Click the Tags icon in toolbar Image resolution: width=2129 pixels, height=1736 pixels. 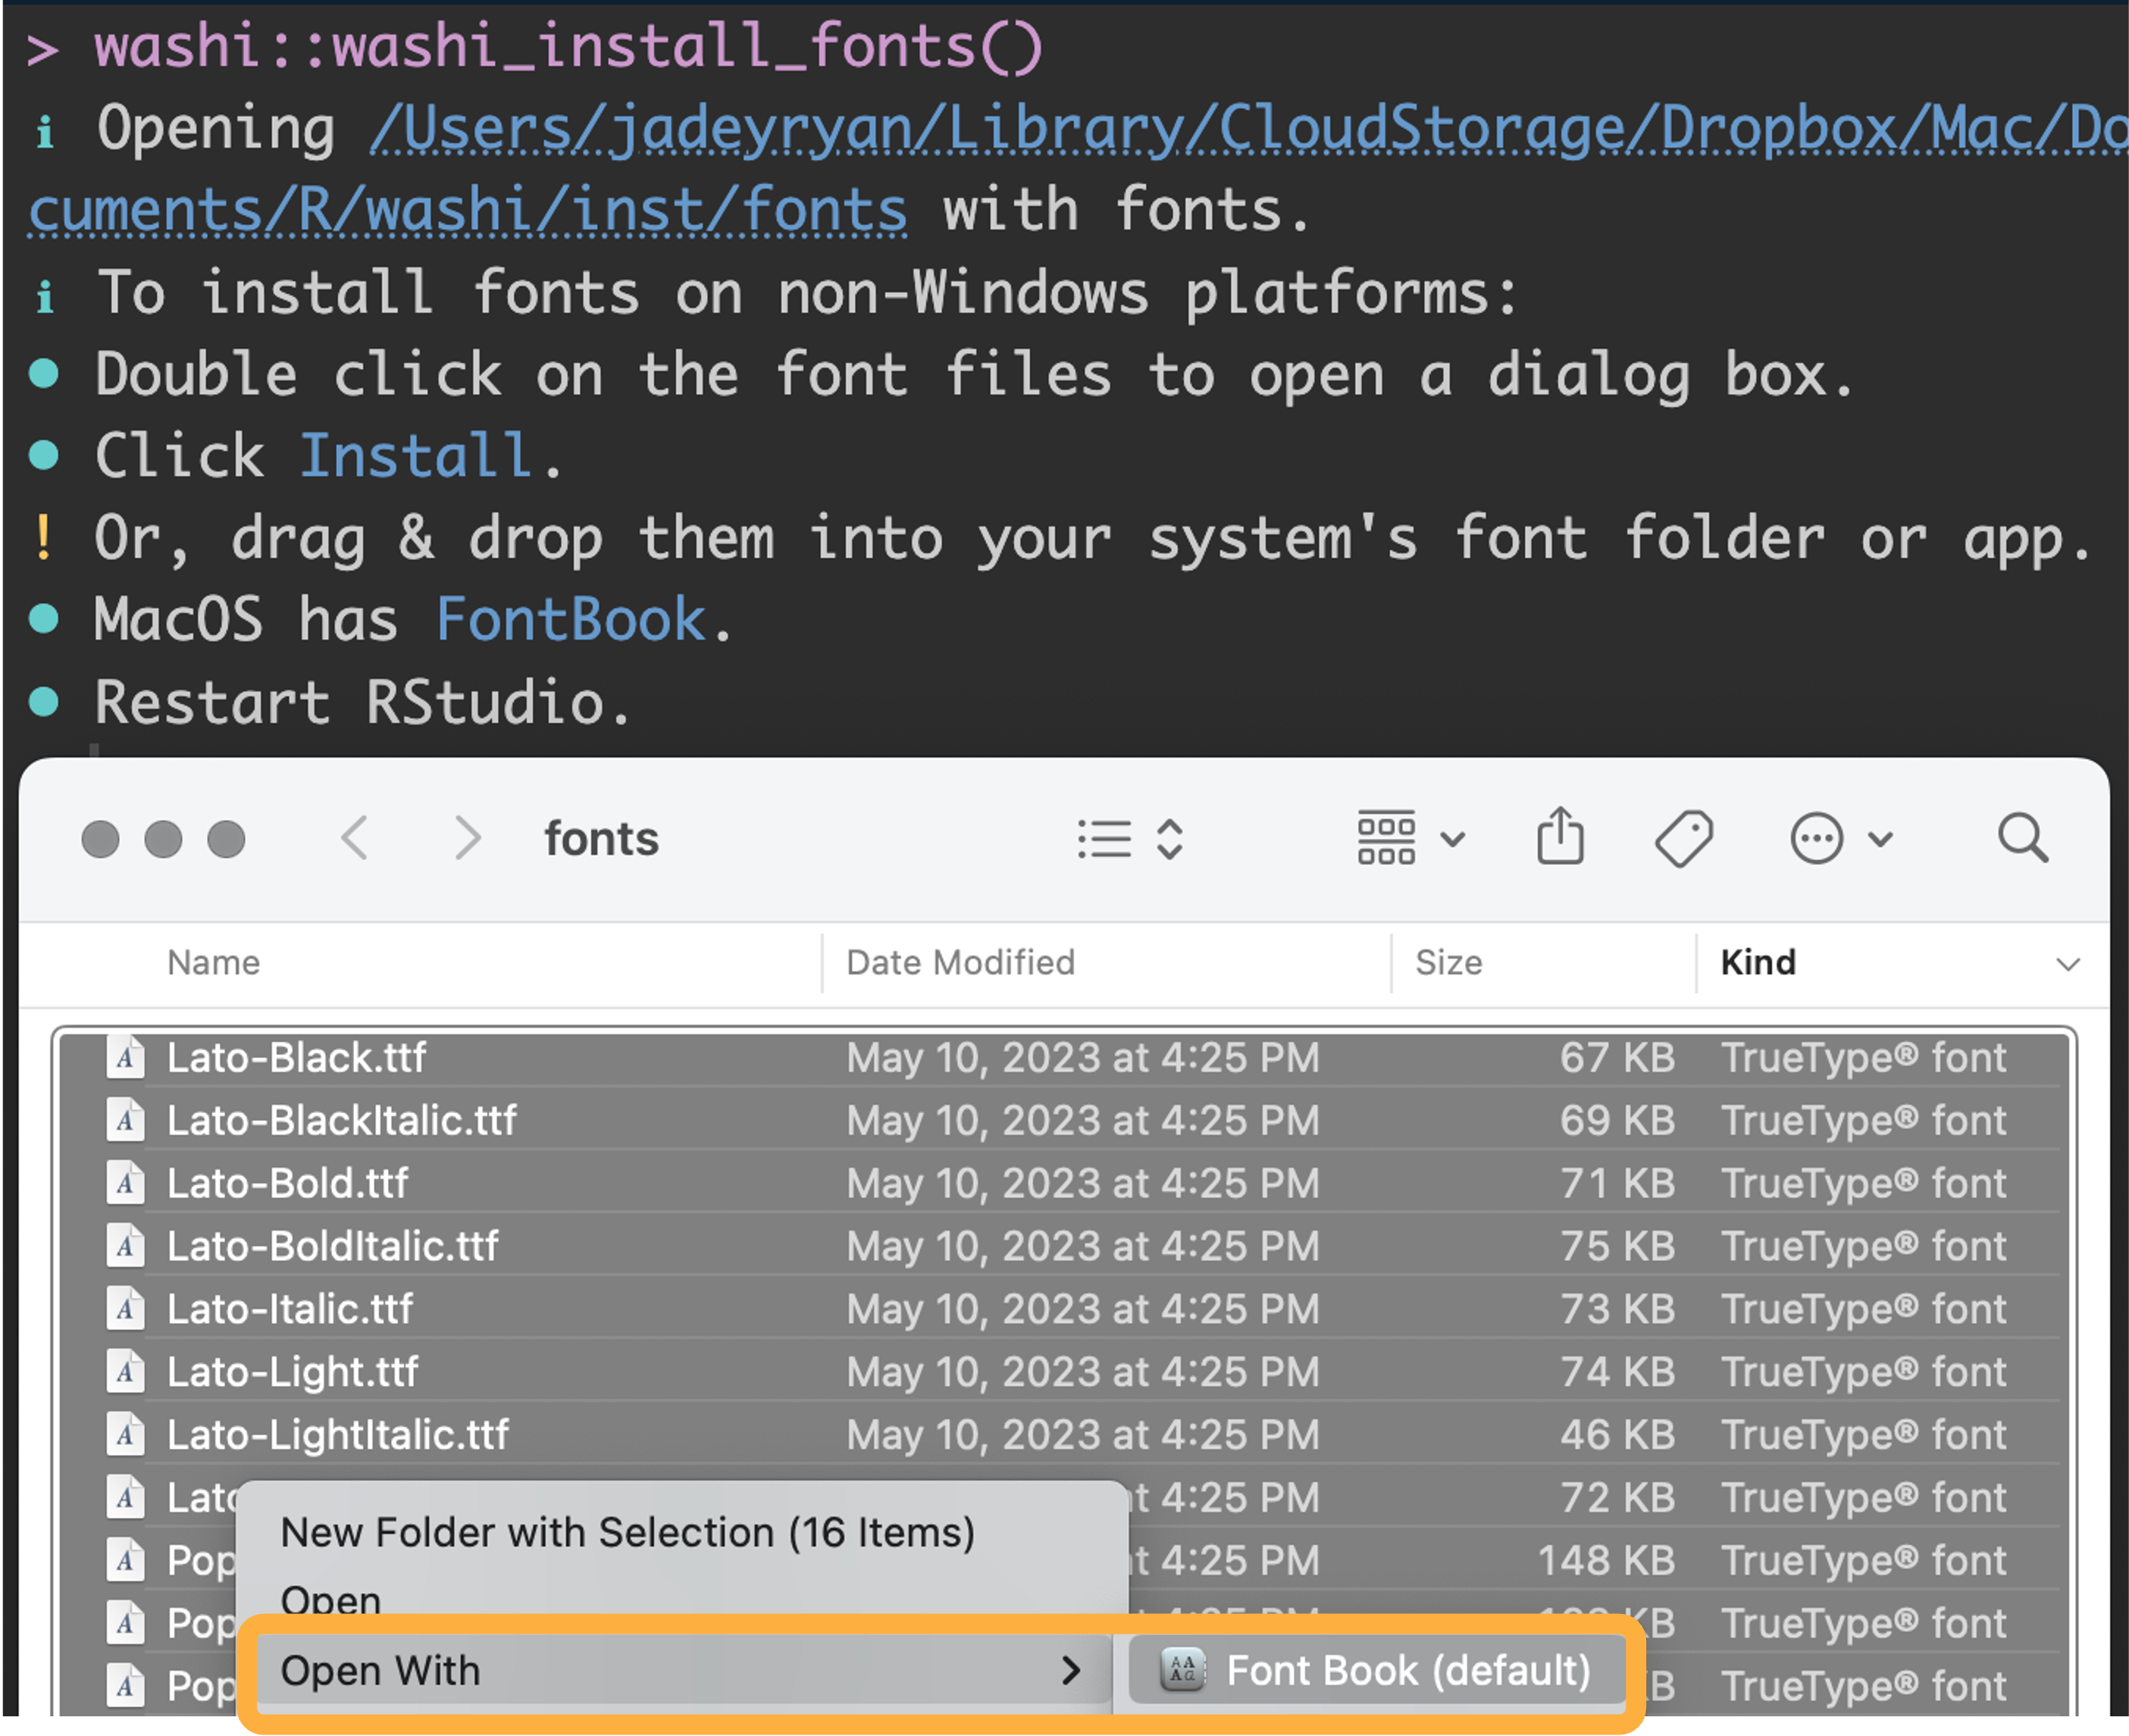[1684, 838]
